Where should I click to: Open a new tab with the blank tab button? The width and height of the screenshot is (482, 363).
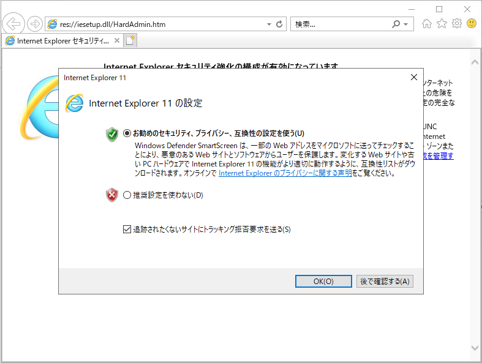(x=130, y=40)
